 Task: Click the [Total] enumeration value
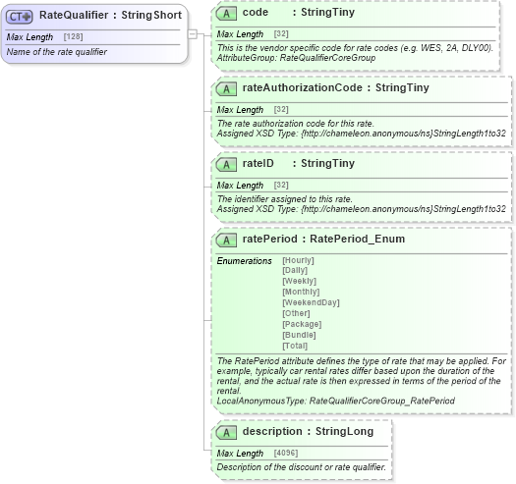click(295, 346)
